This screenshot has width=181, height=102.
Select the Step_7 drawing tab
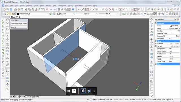click(14, 17)
